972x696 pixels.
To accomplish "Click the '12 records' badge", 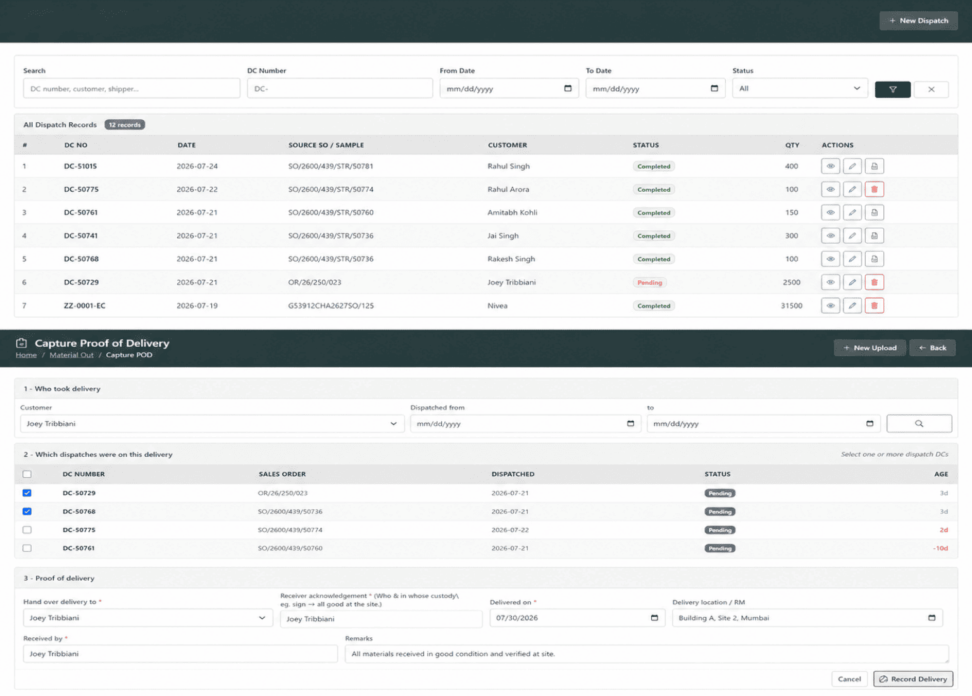I will [125, 125].
